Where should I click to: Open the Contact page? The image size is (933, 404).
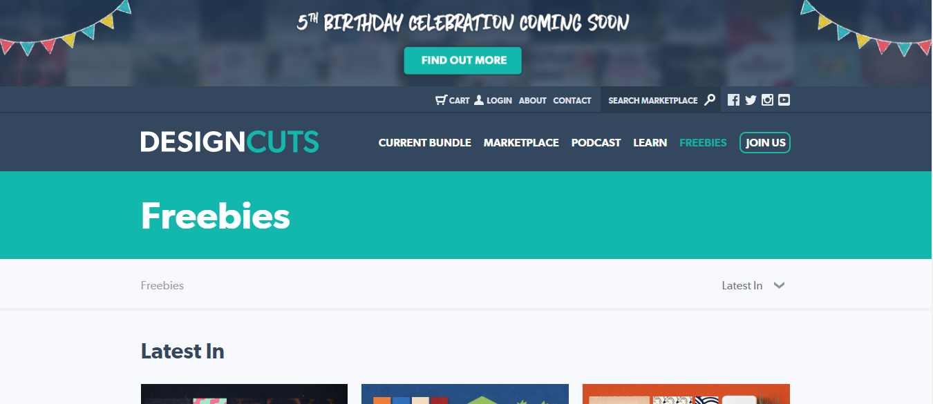click(x=572, y=100)
